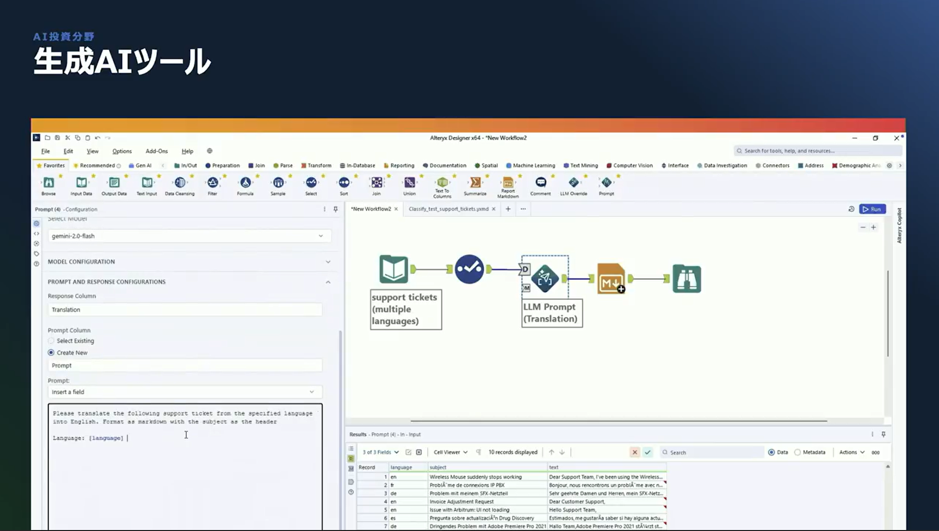This screenshot has width=939, height=531.
Task: Open the 3 of 3 Fields dropdown
Action: [380, 452]
